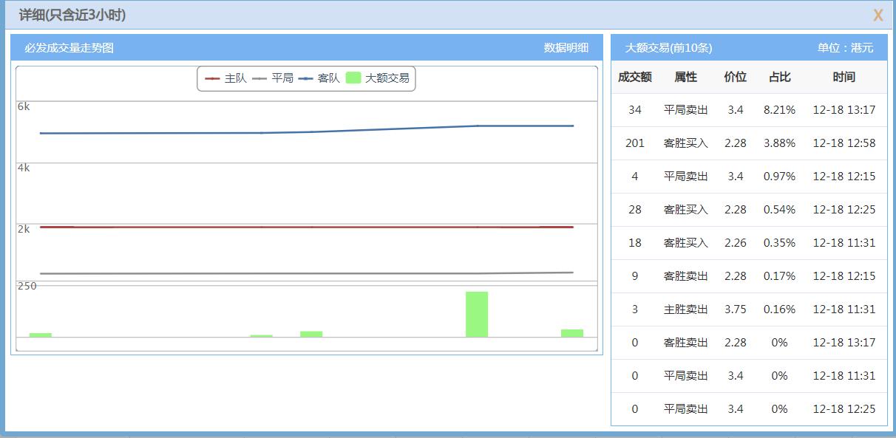This screenshot has width=896, height=438.
Task: Click the 价位 column header
Action: (x=735, y=76)
